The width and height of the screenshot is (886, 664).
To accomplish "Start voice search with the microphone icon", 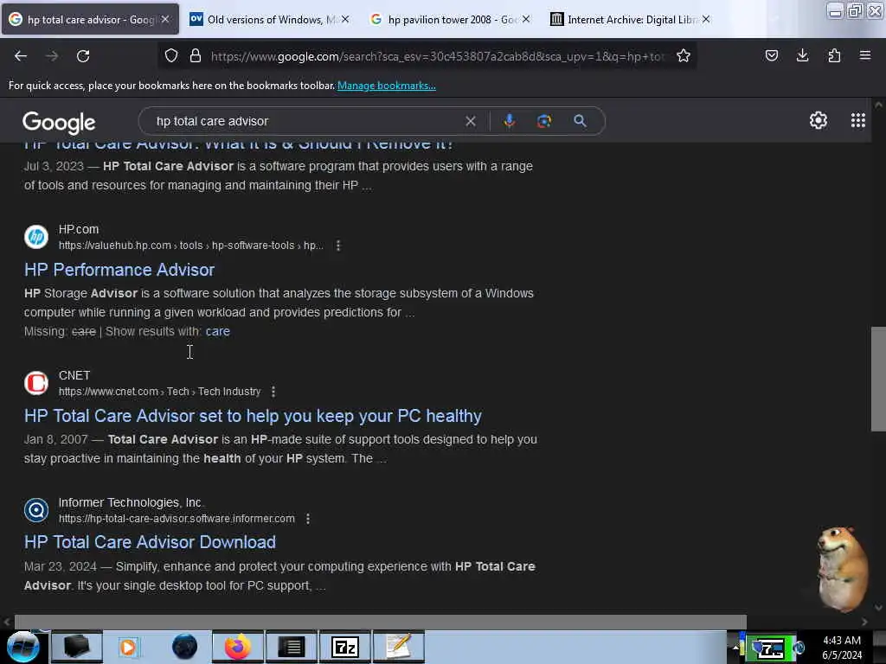I will (x=509, y=121).
